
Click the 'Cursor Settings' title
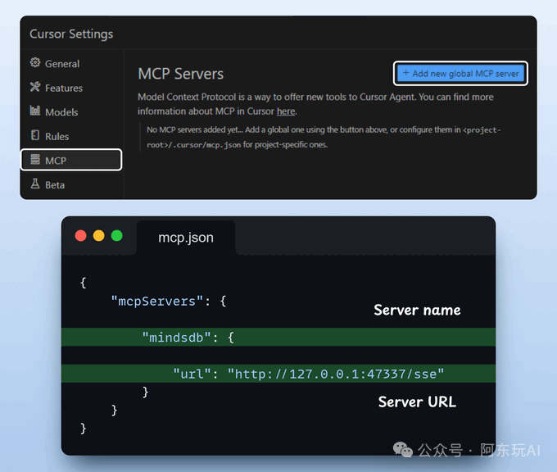pos(71,34)
